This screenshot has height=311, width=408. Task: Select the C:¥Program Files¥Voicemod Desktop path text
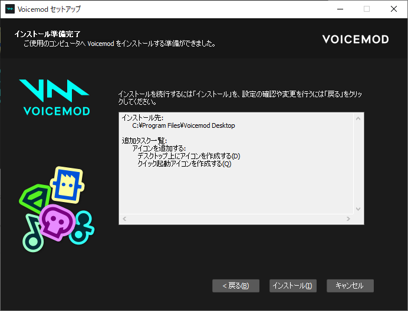183,125
